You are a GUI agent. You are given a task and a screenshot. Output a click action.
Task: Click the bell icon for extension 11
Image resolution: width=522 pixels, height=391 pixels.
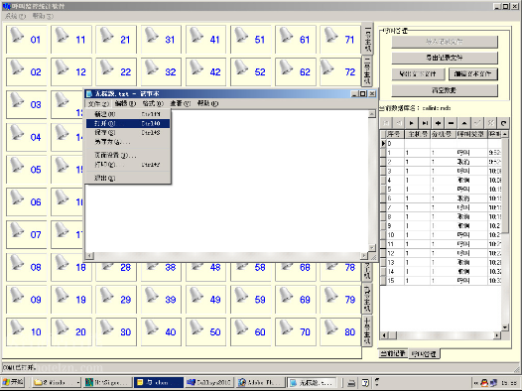(x=62, y=35)
